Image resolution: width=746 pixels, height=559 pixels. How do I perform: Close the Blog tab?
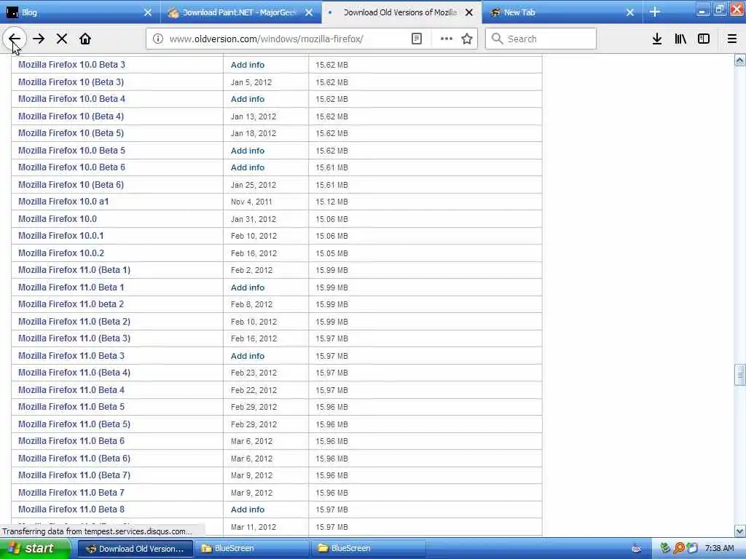148,12
